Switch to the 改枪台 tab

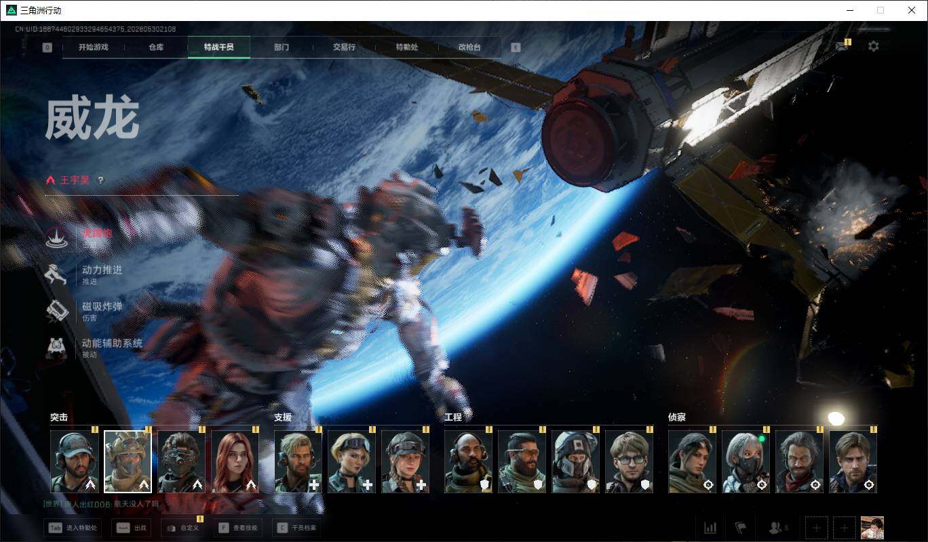point(469,47)
